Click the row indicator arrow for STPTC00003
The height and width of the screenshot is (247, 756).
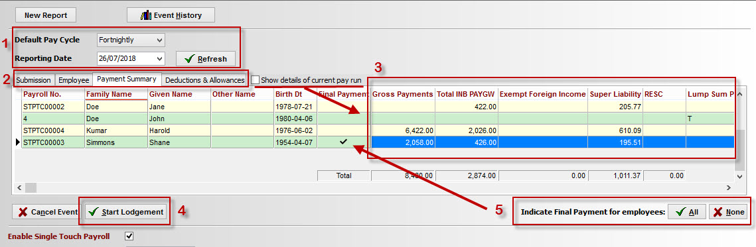19,142
